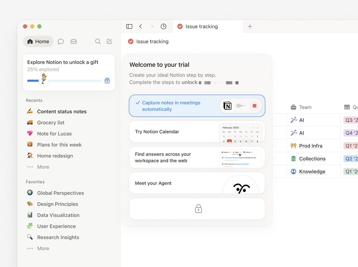This screenshot has width=358, height=267.
Task: Open Note for Lucas page
Action: [x=54, y=133]
